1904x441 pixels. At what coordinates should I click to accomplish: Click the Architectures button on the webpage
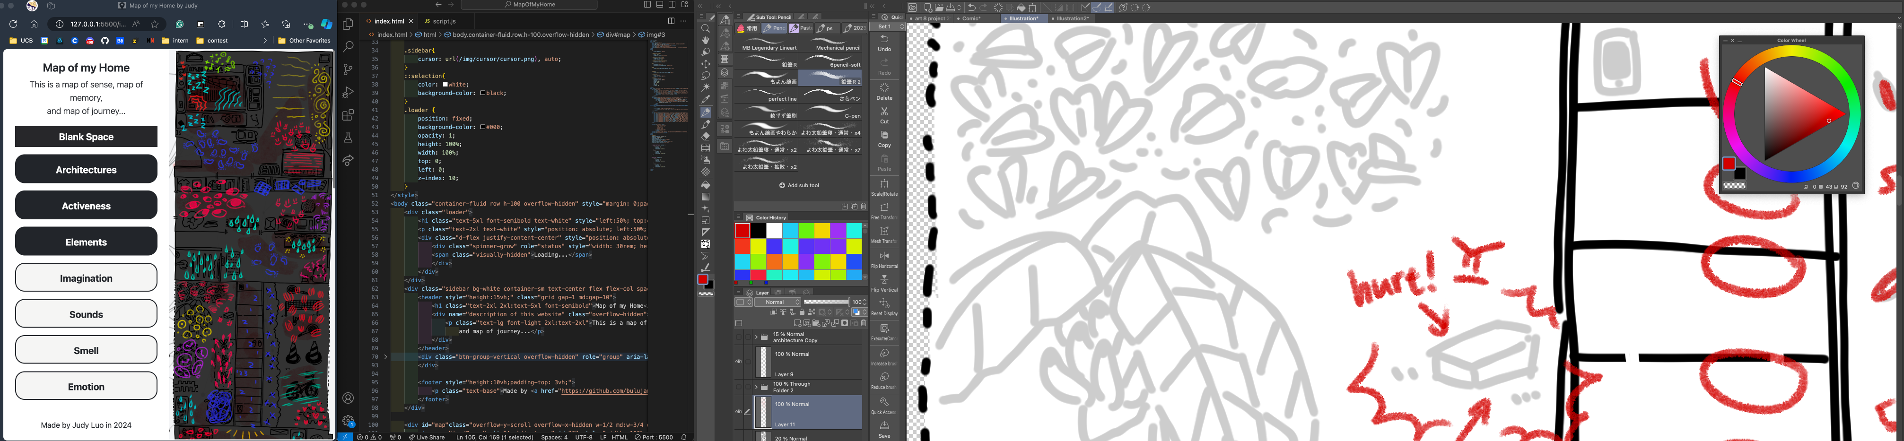(86, 170)
